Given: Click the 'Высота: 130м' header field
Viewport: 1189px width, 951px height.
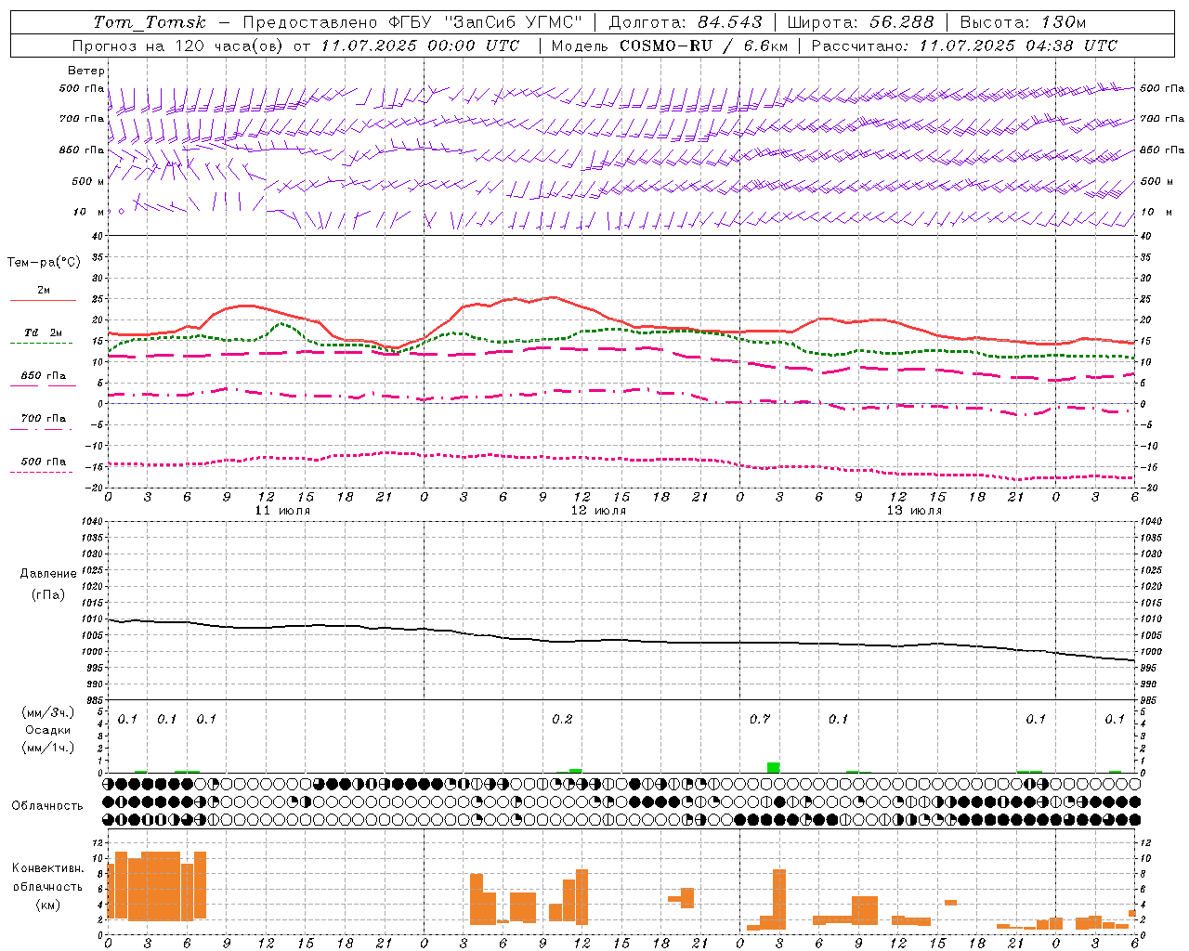Looking at the screenshot, I should tap(1023, 22).
